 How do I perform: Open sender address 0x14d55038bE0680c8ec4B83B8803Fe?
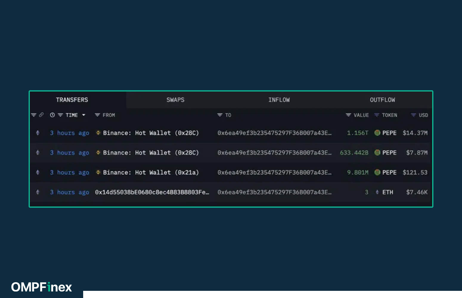click(x=152, y=192)
